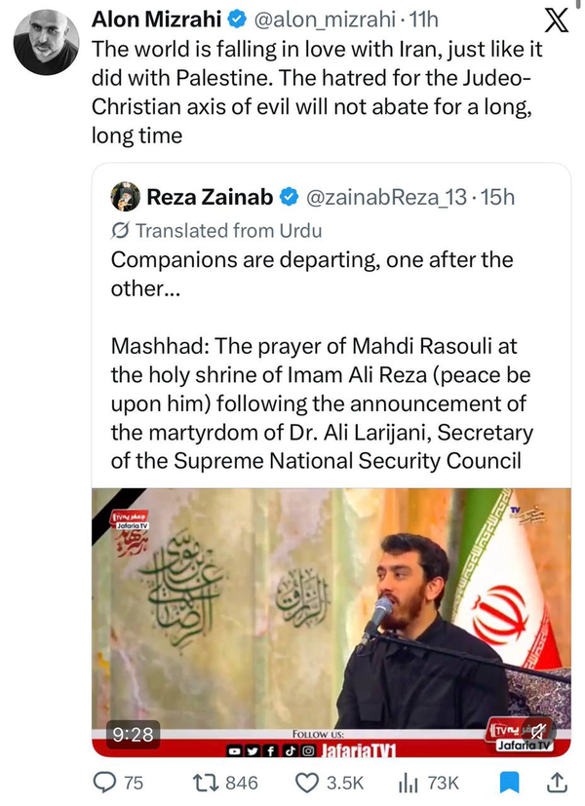The height and width of the screenshot is (806, 585).
Task: Play the Jafaria TV video thumbnail
Action: point(331,614)
